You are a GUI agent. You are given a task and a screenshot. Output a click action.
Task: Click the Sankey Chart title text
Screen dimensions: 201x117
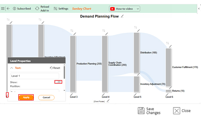tap(82, 9)
